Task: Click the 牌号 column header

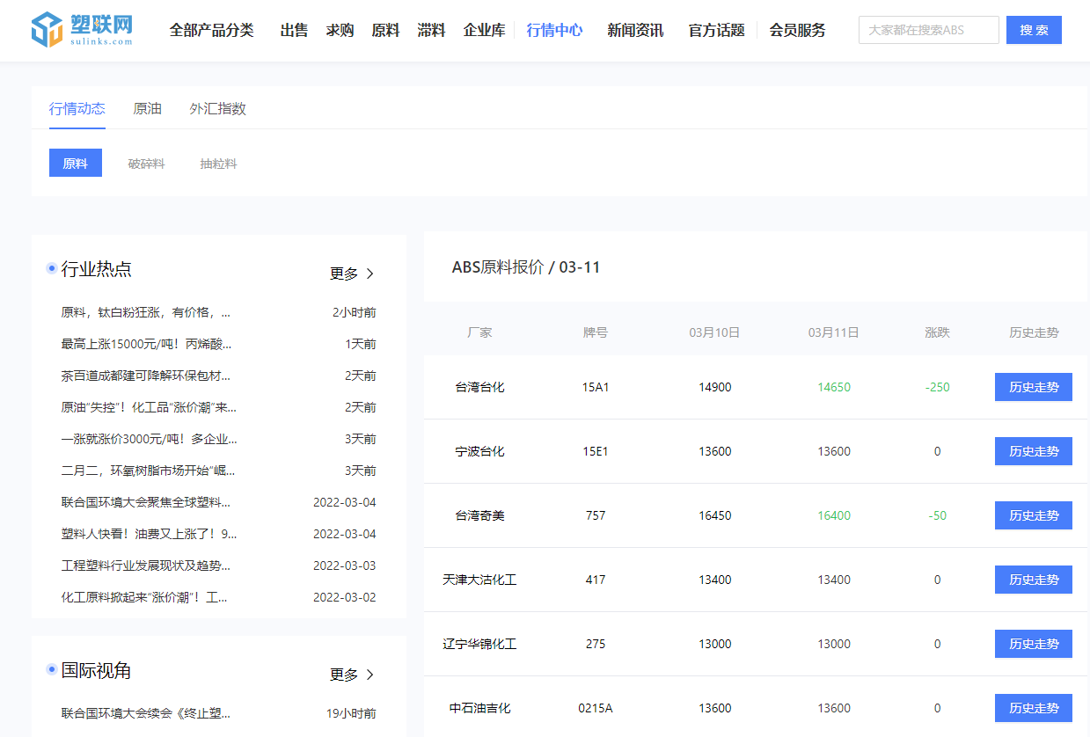Action: coord(596,332)
